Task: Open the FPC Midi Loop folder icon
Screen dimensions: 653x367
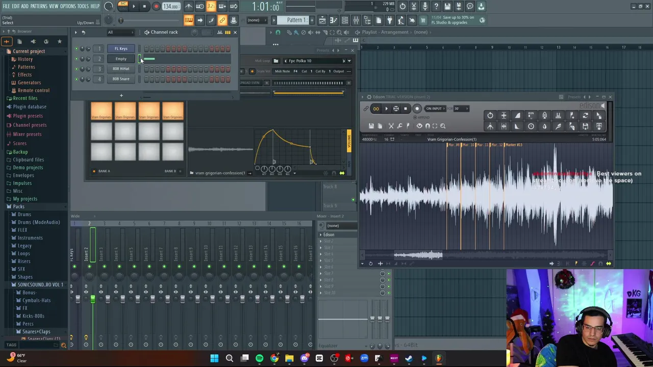Action: tap(276, 61)
